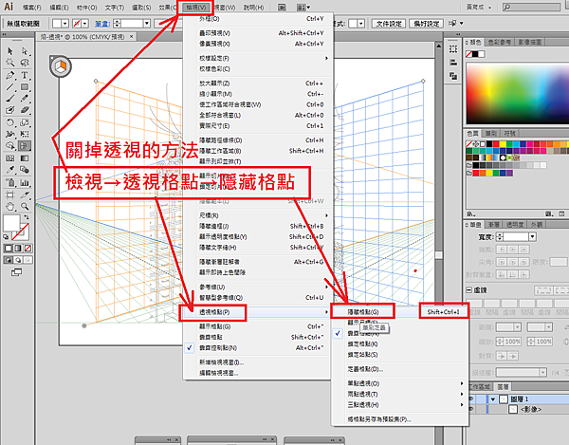This screenshot has width=569, height=445.
Task: Select the Line Segment tool
Action: coord(10,86)
